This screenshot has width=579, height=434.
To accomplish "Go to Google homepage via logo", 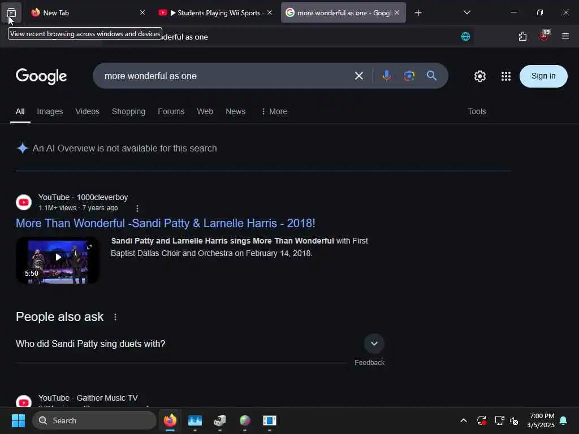I will pos(41,76).
